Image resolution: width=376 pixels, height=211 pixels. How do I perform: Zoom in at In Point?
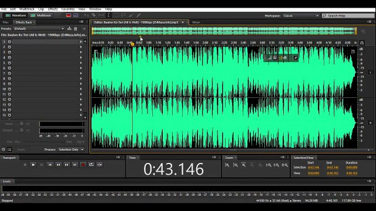coord(268,165)
